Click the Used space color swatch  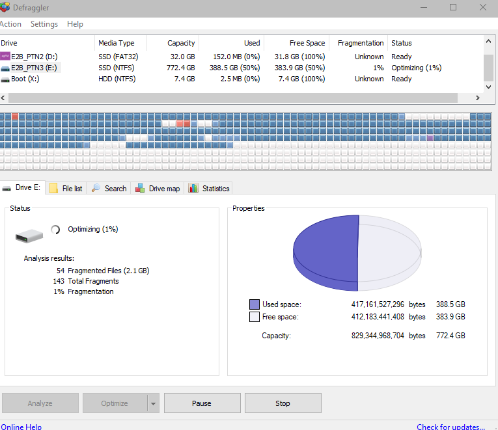[x=255, y=304]
